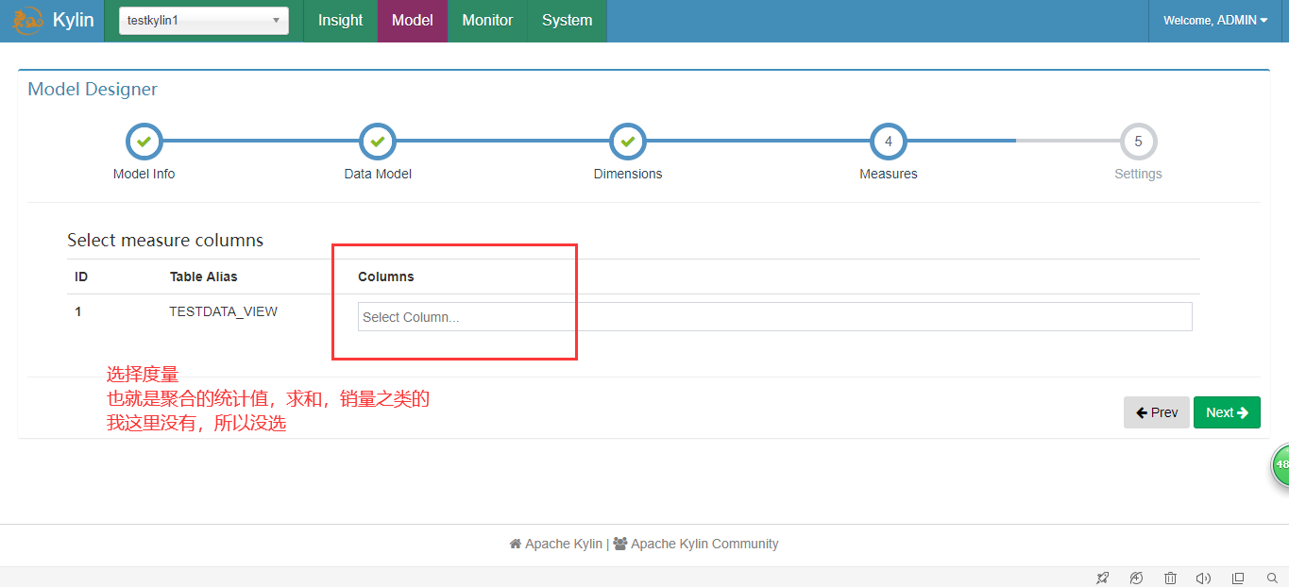Go to the Monitor tab
Screen dimensions: 1289x587
(x=487, y=21)
